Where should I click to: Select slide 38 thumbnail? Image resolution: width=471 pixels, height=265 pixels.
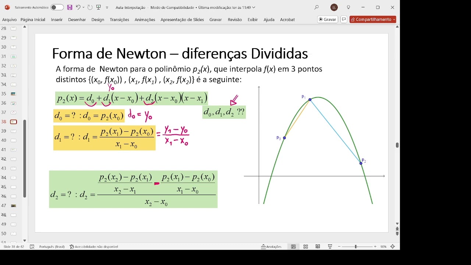point(14,122)
